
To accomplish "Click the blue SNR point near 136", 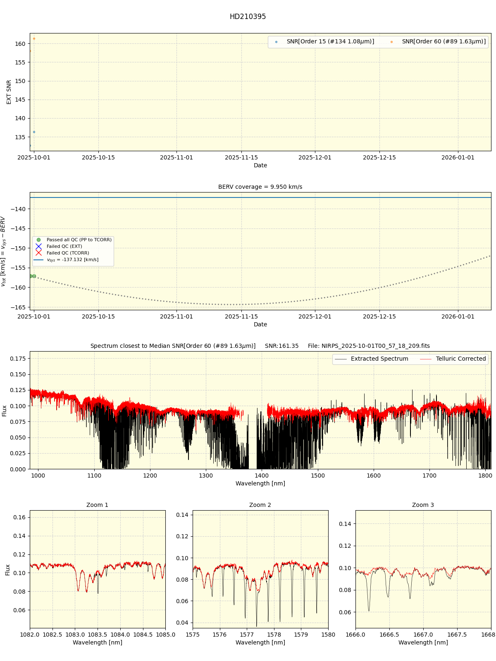I will pyautogui.click(x=34, y=132).
